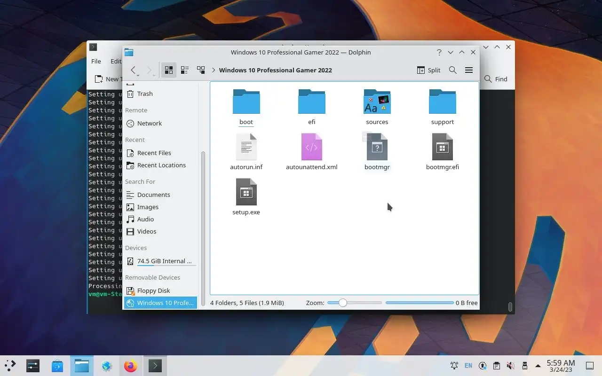Search for Images in the sidebar
This screenshot has height=376, width=602.
pyautogui.click(x=160, y=207)
